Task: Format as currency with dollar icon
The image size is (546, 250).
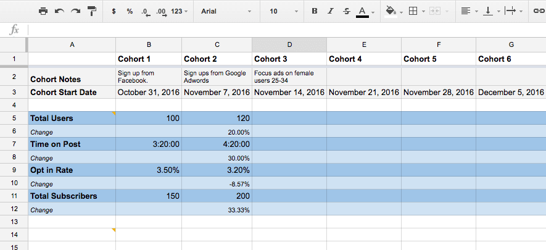Action: point(114,11)
